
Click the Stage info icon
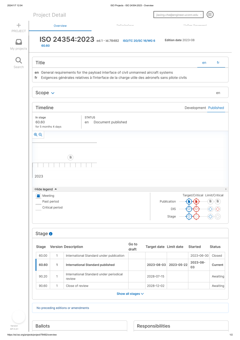pyautogui.click(x=51, y=234)
